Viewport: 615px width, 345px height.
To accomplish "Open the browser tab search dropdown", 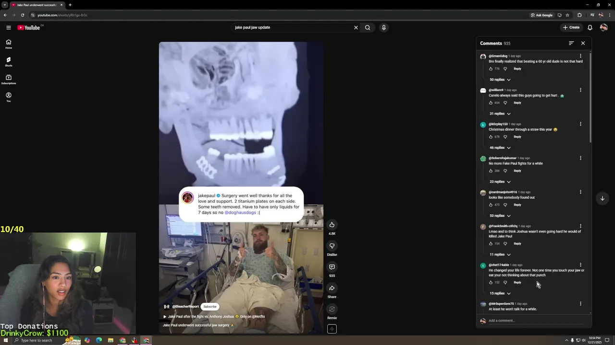I will (x=4, y=5).
